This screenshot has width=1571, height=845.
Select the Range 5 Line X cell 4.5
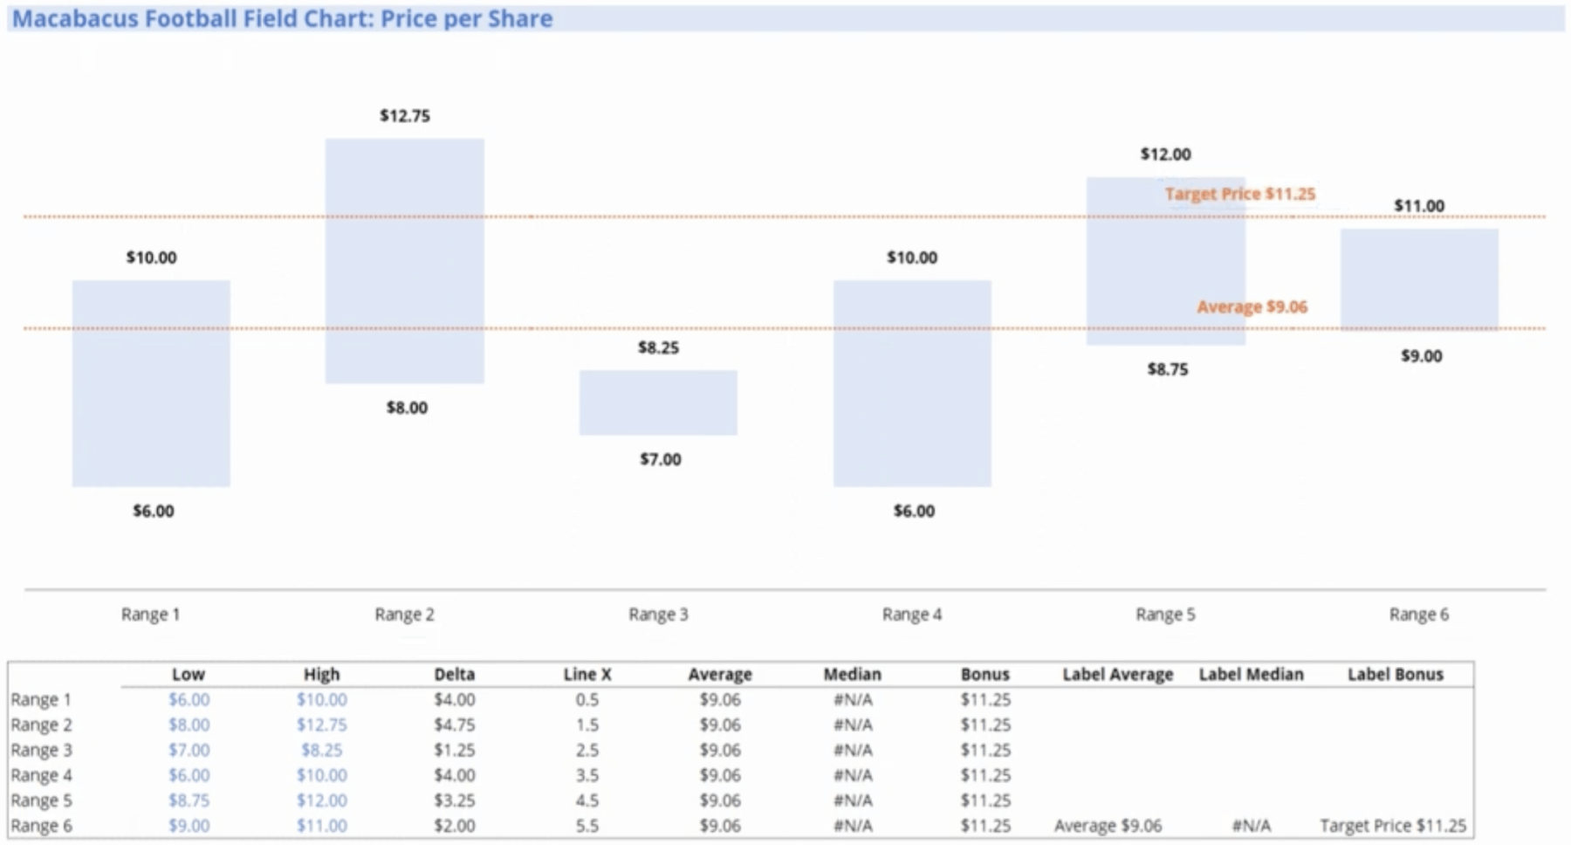click(587, 800)
